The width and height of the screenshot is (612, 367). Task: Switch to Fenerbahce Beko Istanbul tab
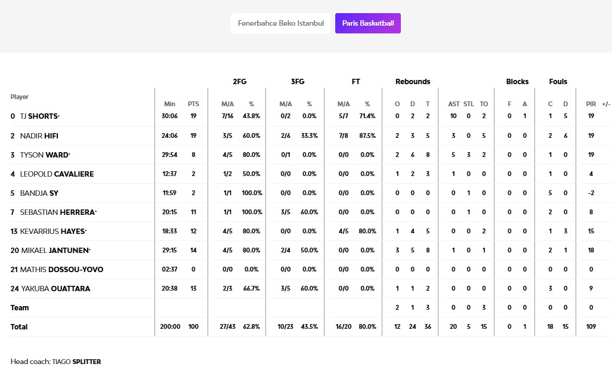click(x=280, y=23)
